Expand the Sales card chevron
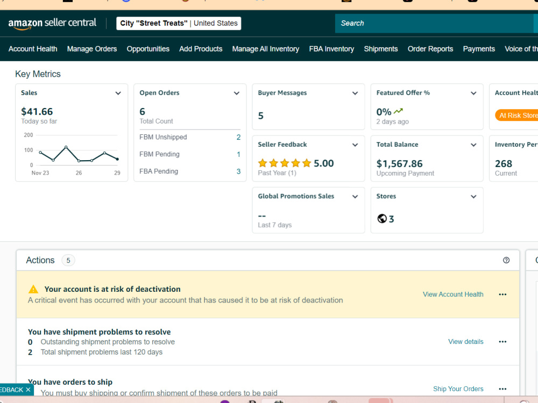The height and width of the screenshot is (403, 538). tap(118, 93)
